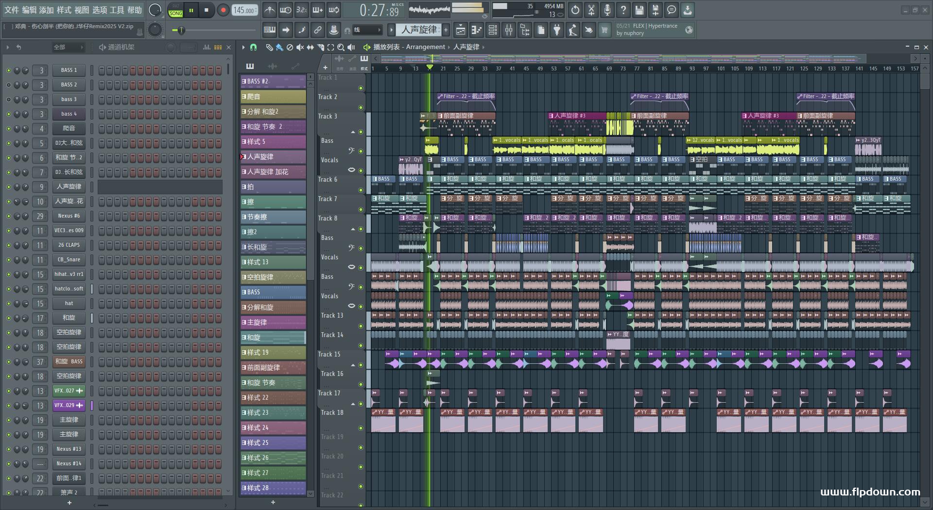933x510 pixels.
Task: Select the BASS 2 channel button
Action: pos(69,85)
